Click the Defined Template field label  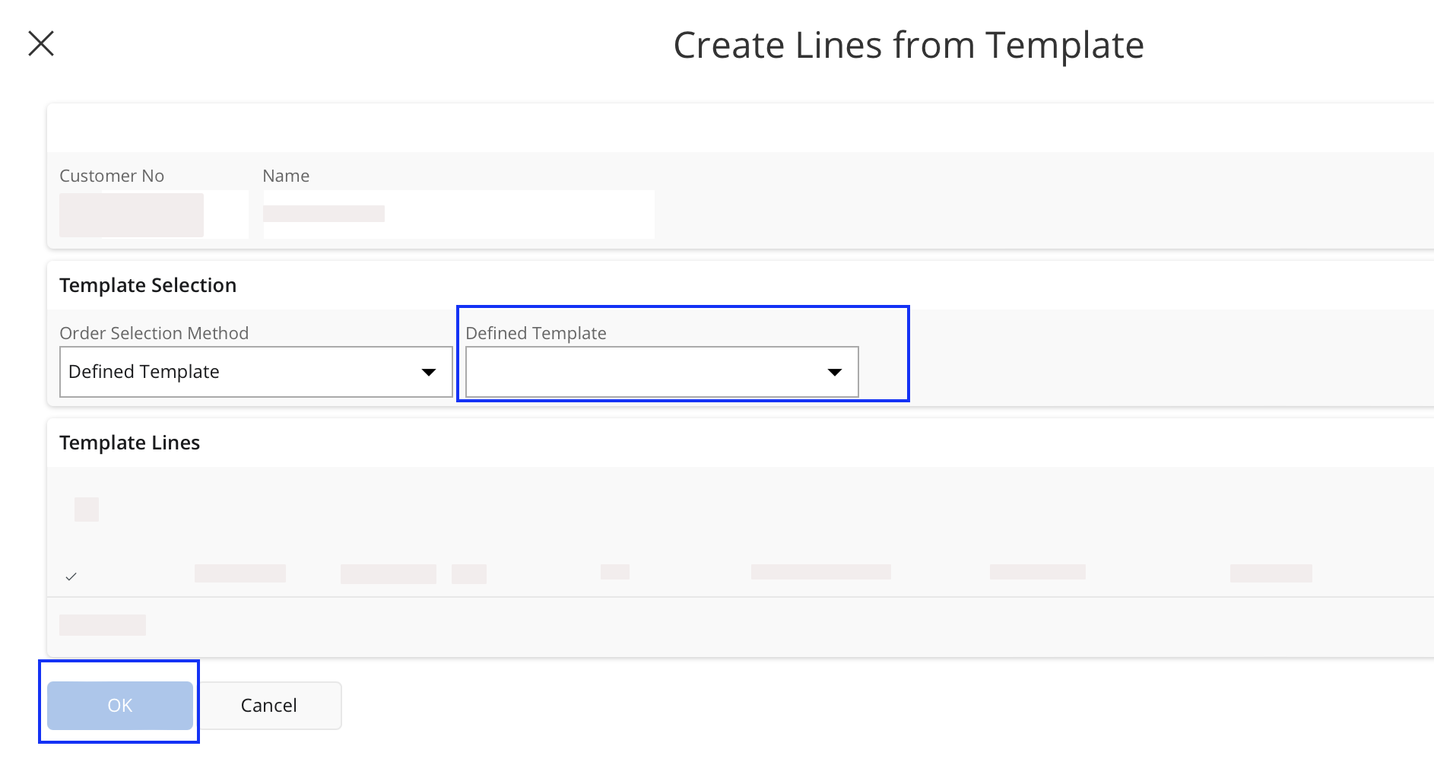tap(536, 333)
